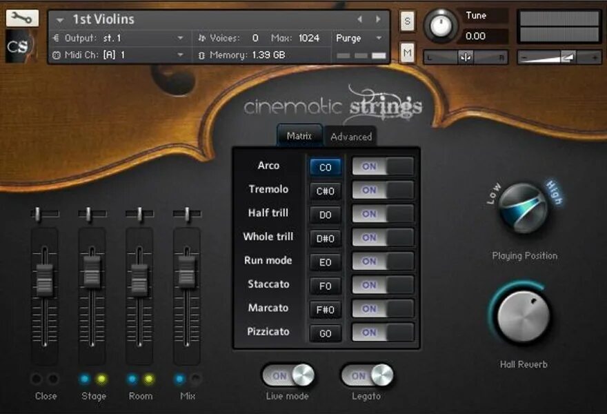Viewport: 607px width, 414px height.
Task: Click the G0 keyswitch for Pizzicato
Action: tap(325, 333)
